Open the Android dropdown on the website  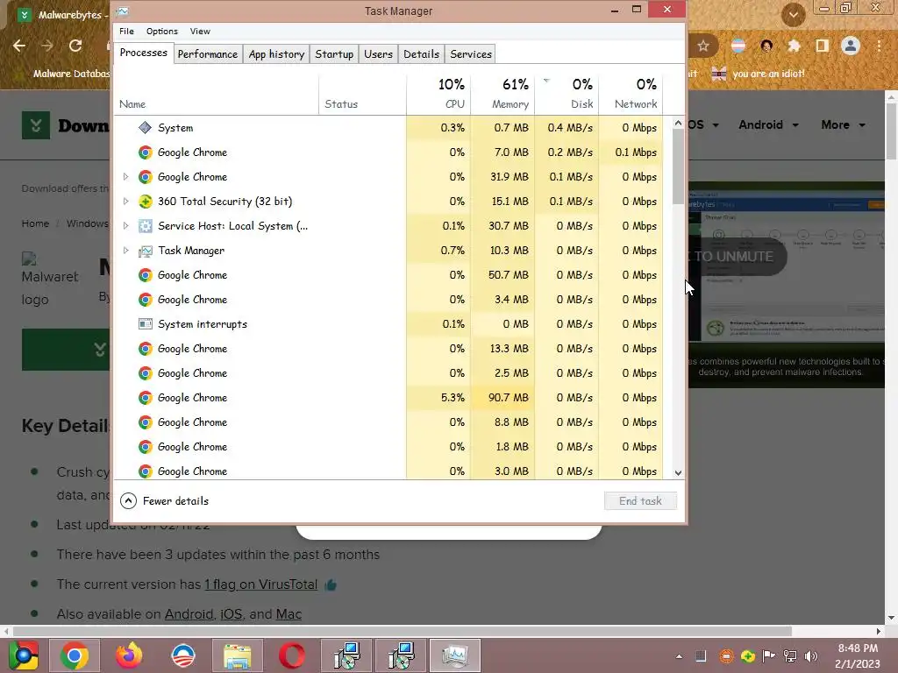(768, 124)
